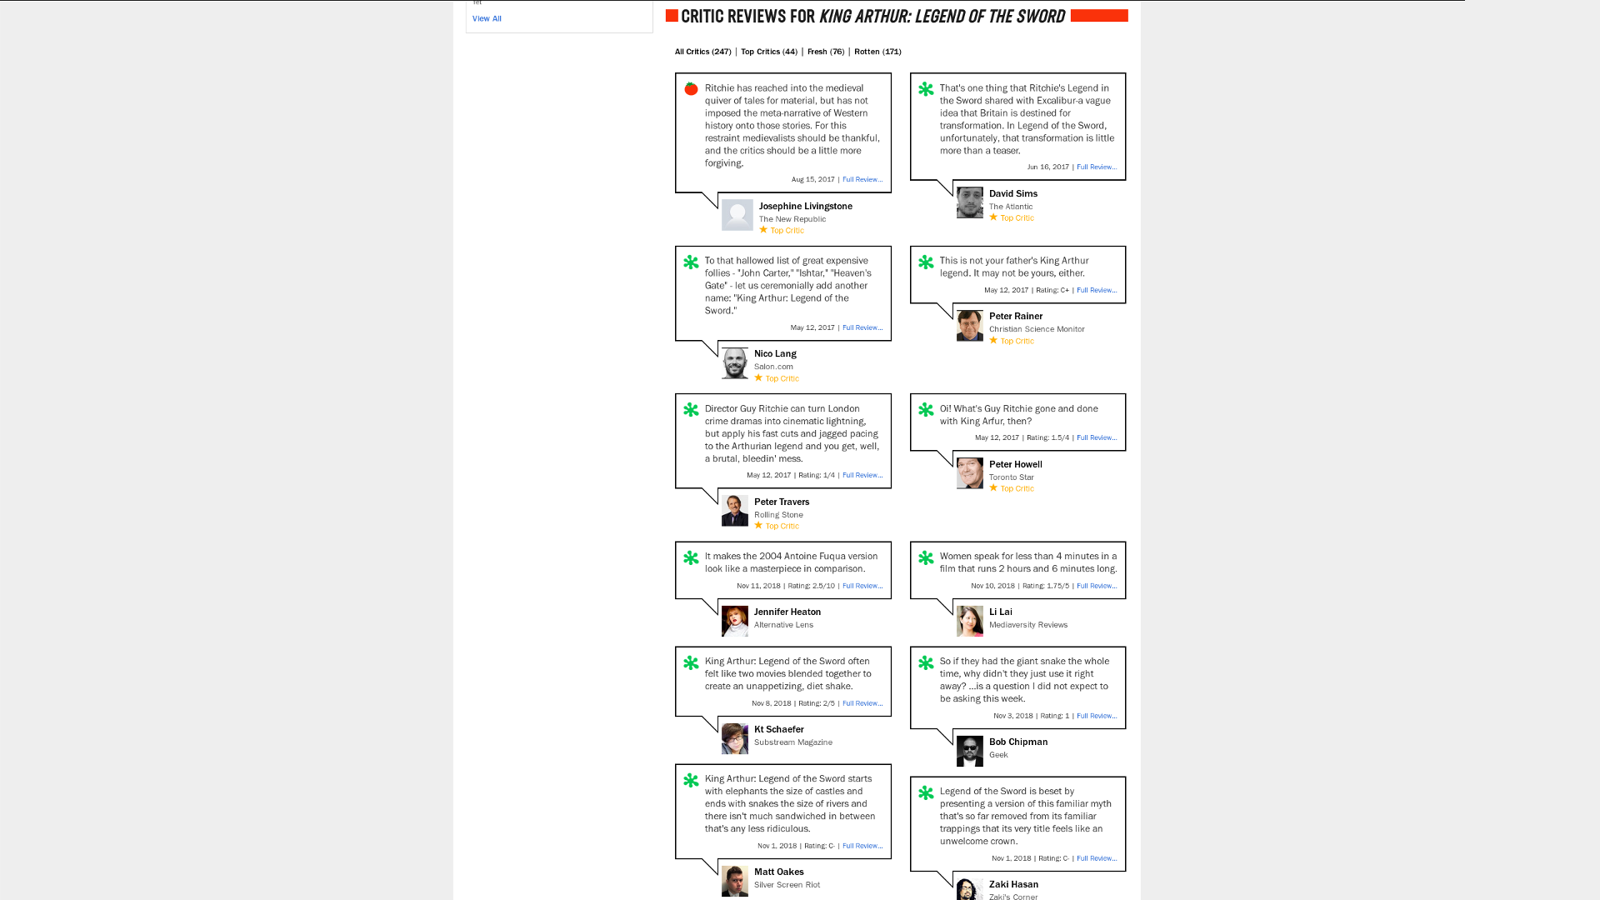Open Bob Chipman's profile photo

pyautogui.click(x=970, y=752)
